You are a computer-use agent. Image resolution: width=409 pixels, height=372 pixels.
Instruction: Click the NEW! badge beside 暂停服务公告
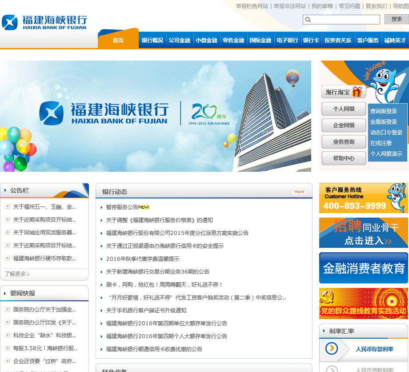pyautogui.click(x=144, y=207)
